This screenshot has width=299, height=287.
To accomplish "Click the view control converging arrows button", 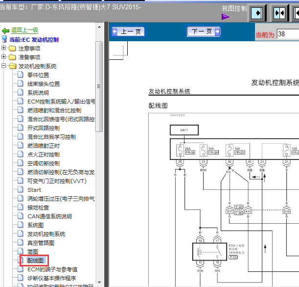I will click(279, 13).
